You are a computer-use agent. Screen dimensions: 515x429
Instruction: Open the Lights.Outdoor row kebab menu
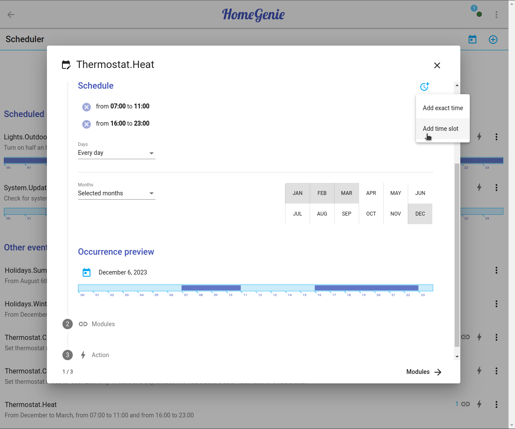[x=496, y=137]
